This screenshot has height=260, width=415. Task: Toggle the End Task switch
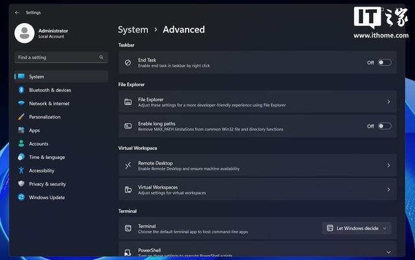385,63
